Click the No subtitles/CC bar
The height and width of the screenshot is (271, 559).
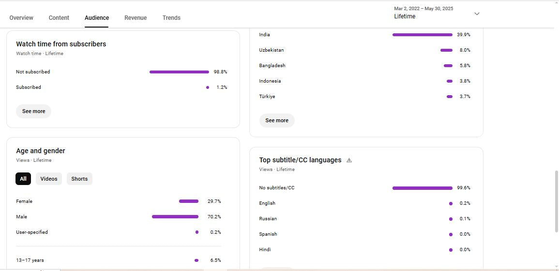pos(422,188)
